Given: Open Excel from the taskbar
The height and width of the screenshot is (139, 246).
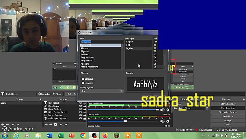Looking at the screenshot, I should click(61, 136).
